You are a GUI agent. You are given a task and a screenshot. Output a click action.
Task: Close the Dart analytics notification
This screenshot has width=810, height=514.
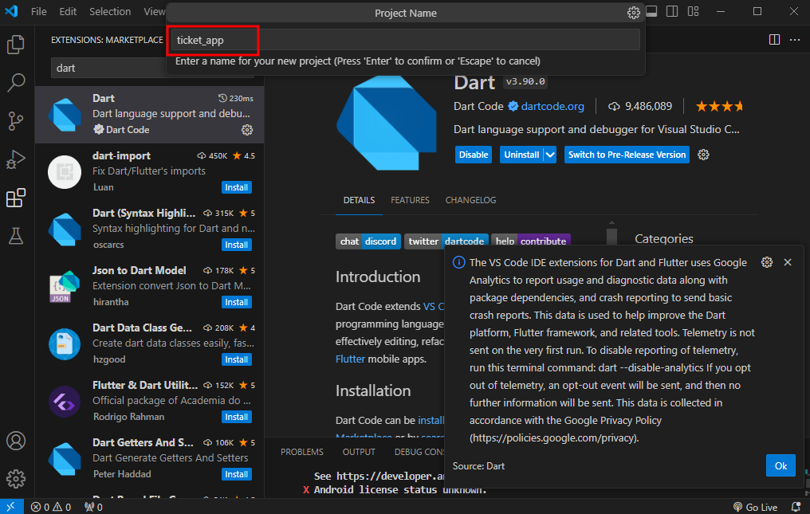coord(787,262)
